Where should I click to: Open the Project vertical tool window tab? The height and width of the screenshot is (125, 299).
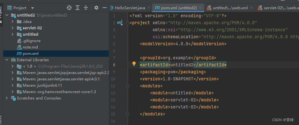pos(1,15)
